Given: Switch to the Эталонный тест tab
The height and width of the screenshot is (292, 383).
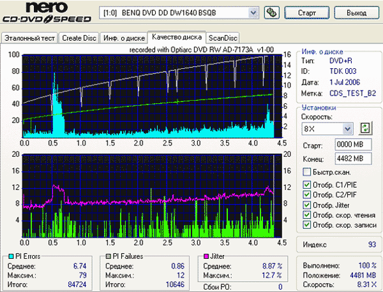Looking at the screenshot, I should 29,38.
